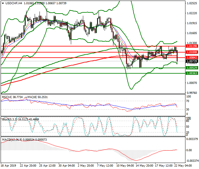Select the 10 May 04:00 time axis label
Viewport: 199px width, 169px height.
click(x=125, y=166)
